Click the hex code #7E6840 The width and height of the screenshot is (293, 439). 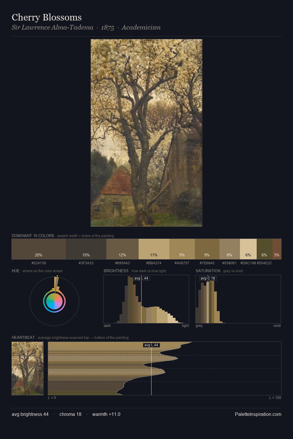point(207,263)
